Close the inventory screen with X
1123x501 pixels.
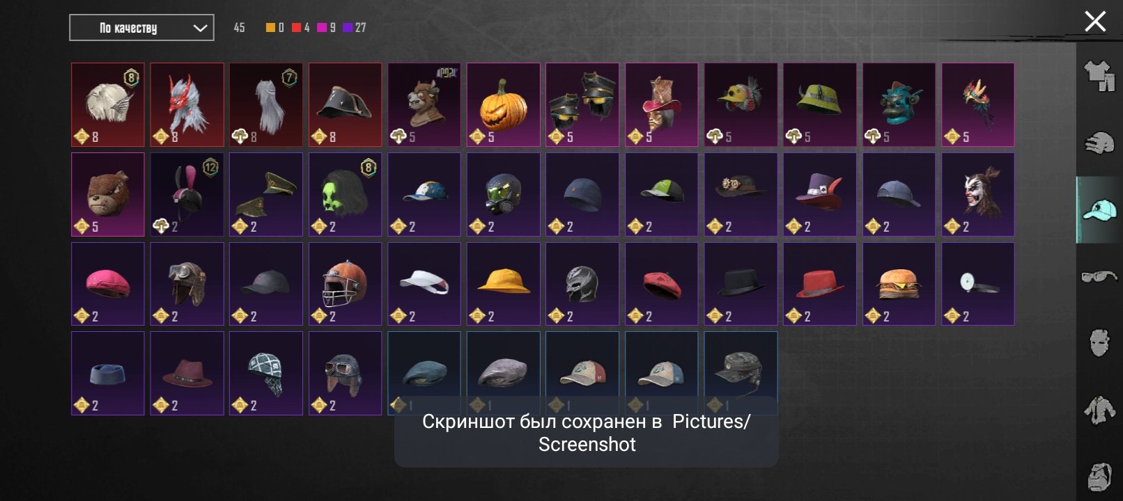click(1095, 22)
